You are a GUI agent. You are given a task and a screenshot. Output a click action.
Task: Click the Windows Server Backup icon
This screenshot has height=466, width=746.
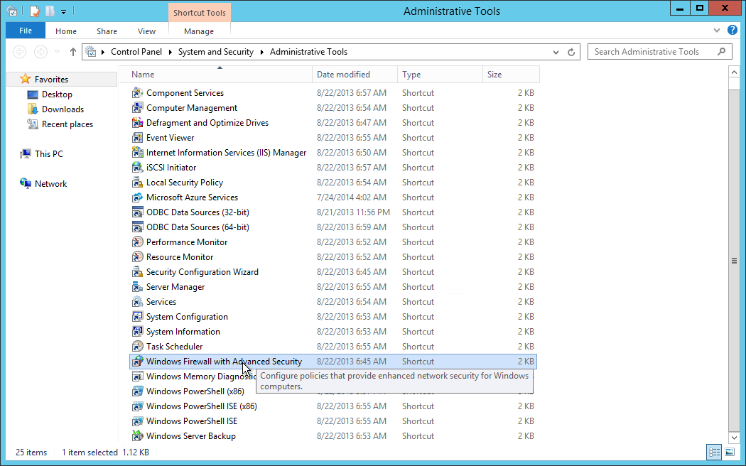pos(138,436)
